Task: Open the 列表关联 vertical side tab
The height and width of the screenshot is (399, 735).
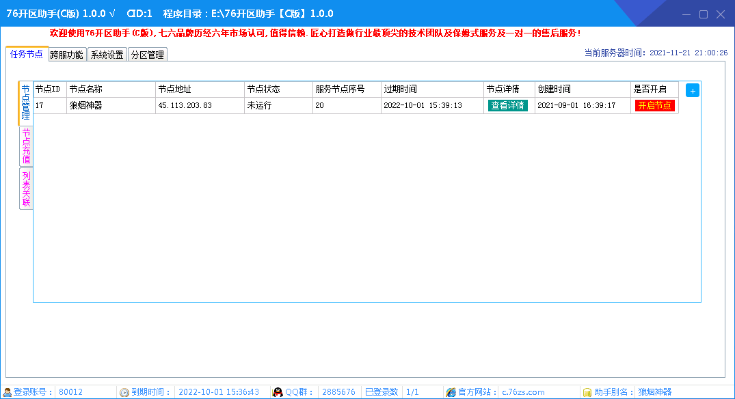Action: tap(26, 189)
